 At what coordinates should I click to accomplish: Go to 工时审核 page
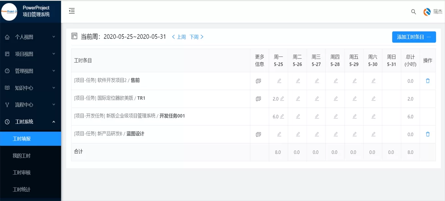pos(21,172)
